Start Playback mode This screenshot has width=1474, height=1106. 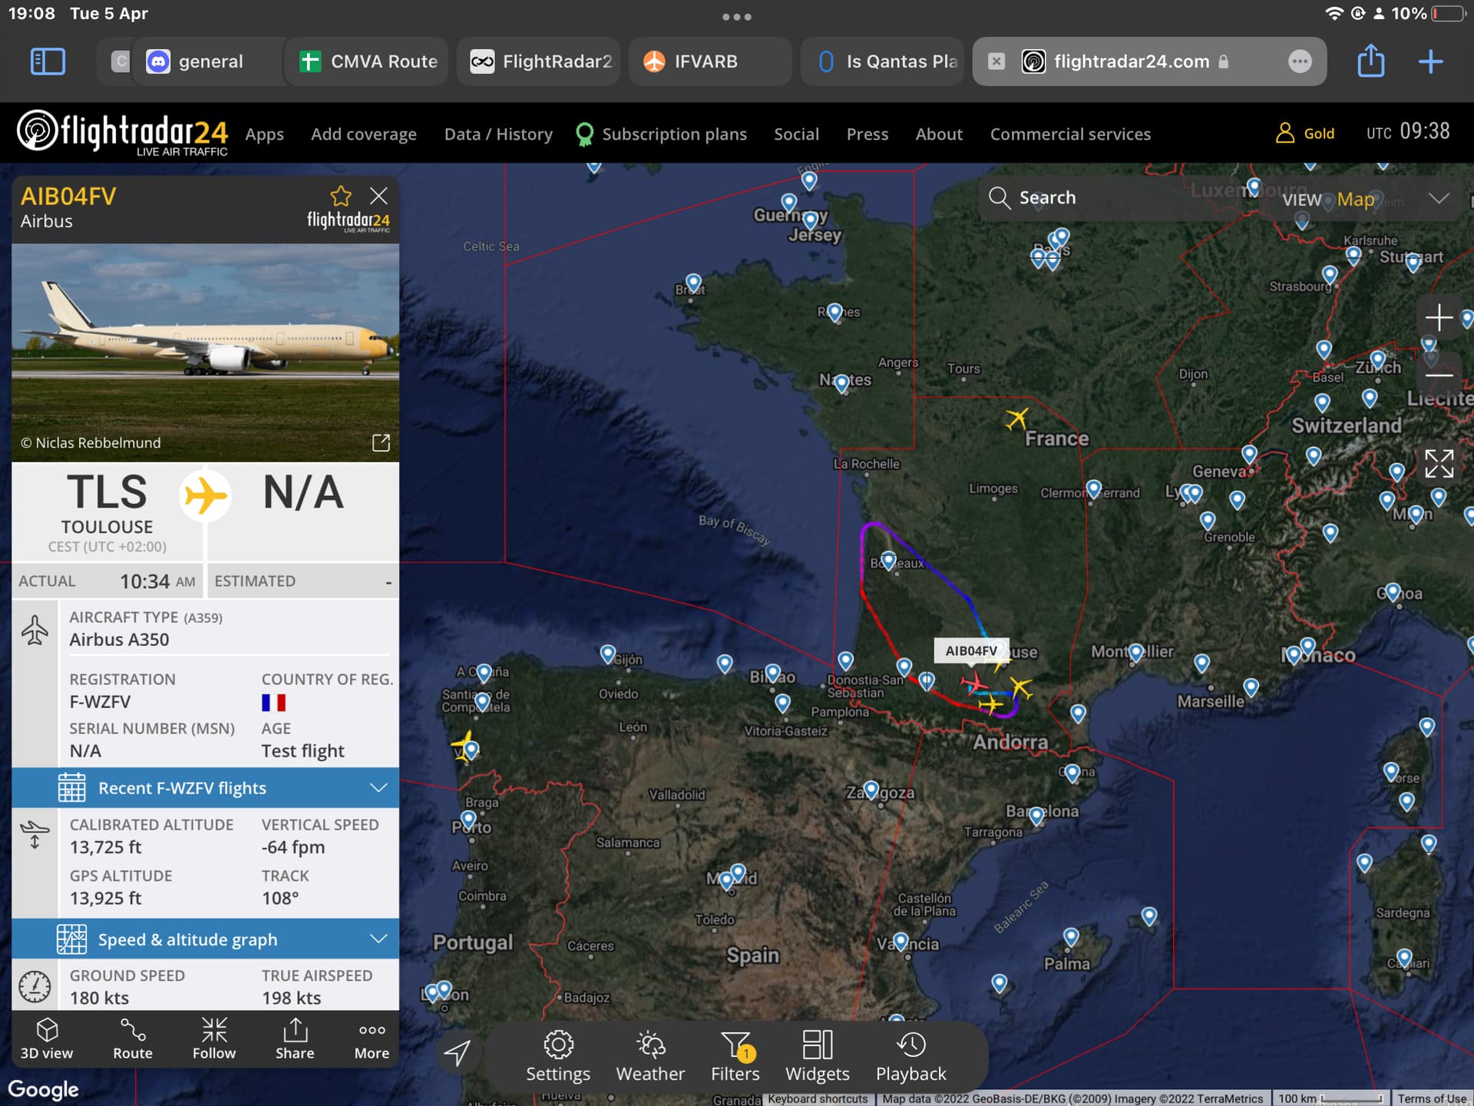pos(911,1056)
